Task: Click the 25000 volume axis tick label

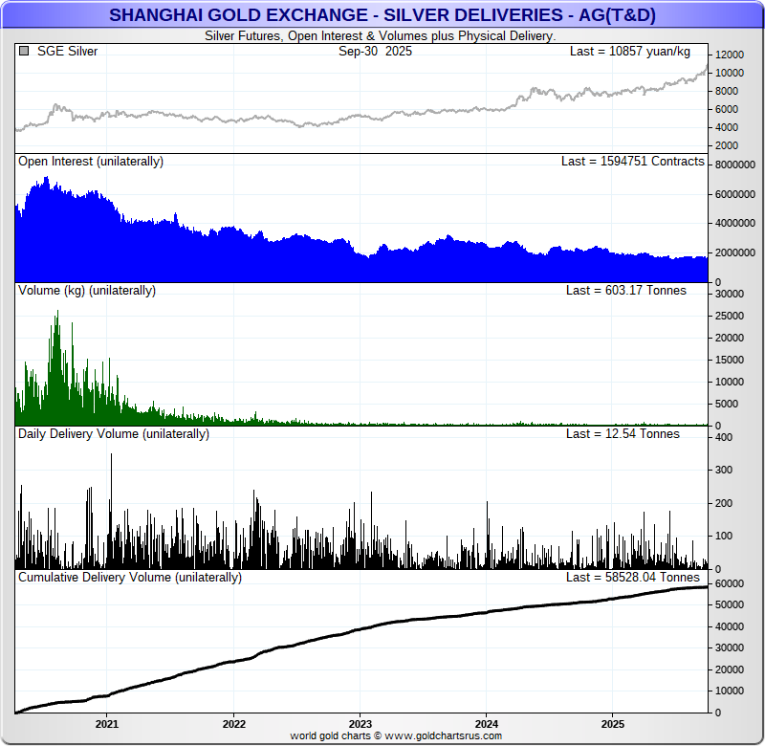Action: click(x=730, y=317)
